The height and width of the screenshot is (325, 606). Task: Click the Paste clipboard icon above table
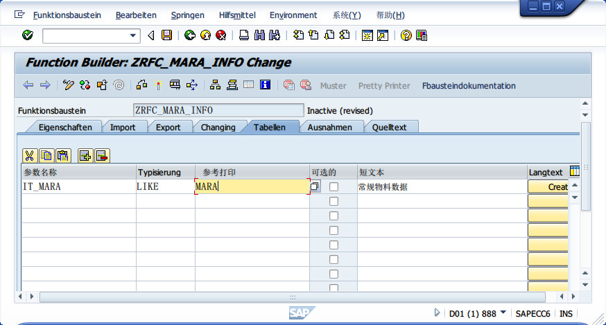[63, 155]
